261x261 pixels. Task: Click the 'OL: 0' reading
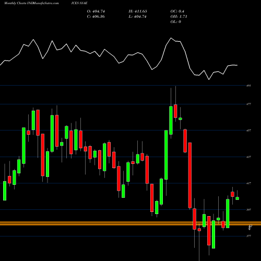(x=175, y=22)
